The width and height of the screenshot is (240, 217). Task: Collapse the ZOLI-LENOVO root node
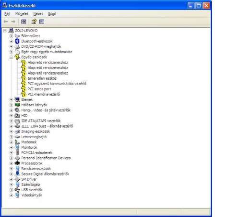click(x=5, y=31)
